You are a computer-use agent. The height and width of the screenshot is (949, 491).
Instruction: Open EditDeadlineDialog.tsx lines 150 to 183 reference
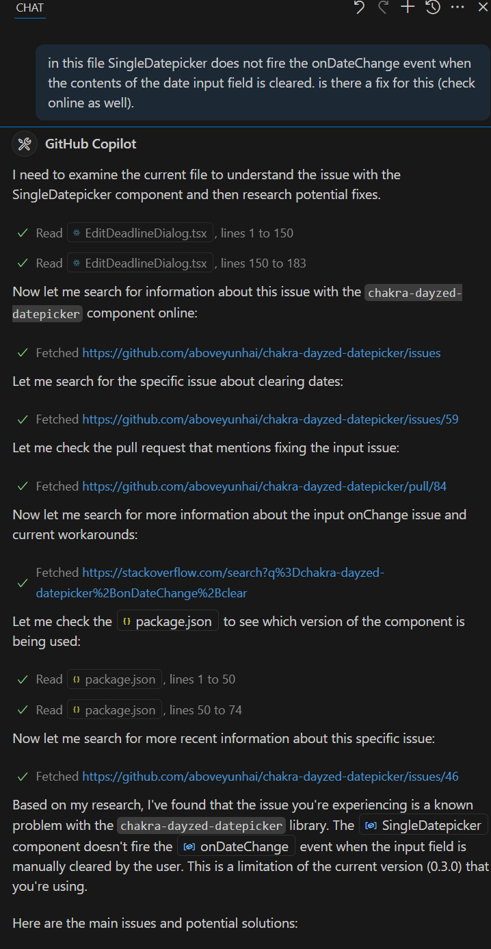pyautogui.click(x=140, y=263)
